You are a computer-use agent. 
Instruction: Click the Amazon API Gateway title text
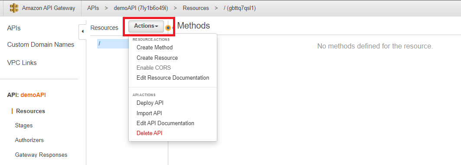pyautogui.click(x=49, y=8)
